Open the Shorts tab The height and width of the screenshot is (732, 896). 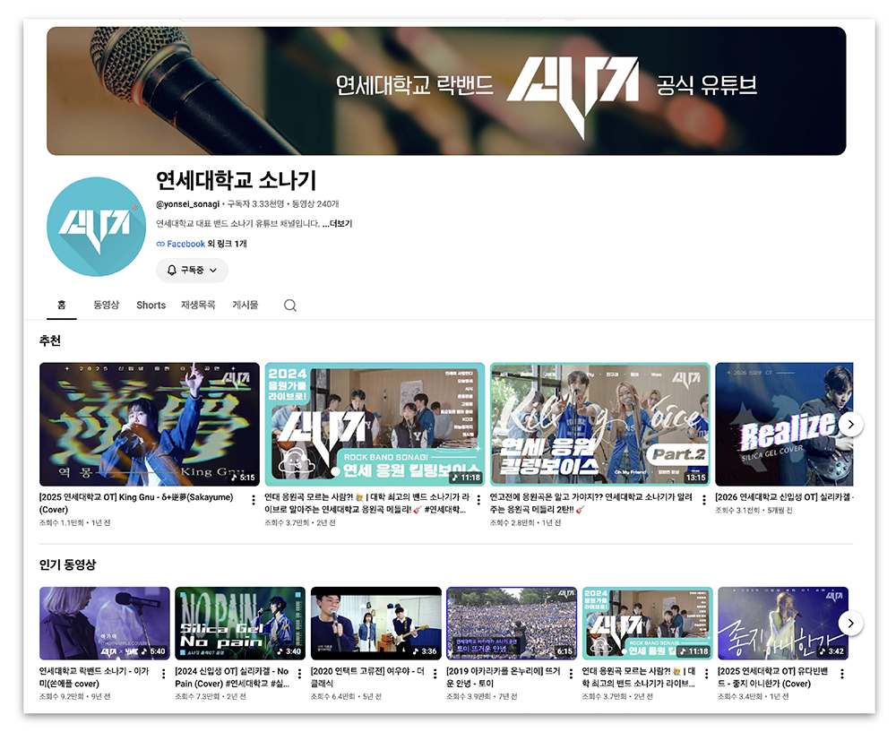[x=151, y=306]
